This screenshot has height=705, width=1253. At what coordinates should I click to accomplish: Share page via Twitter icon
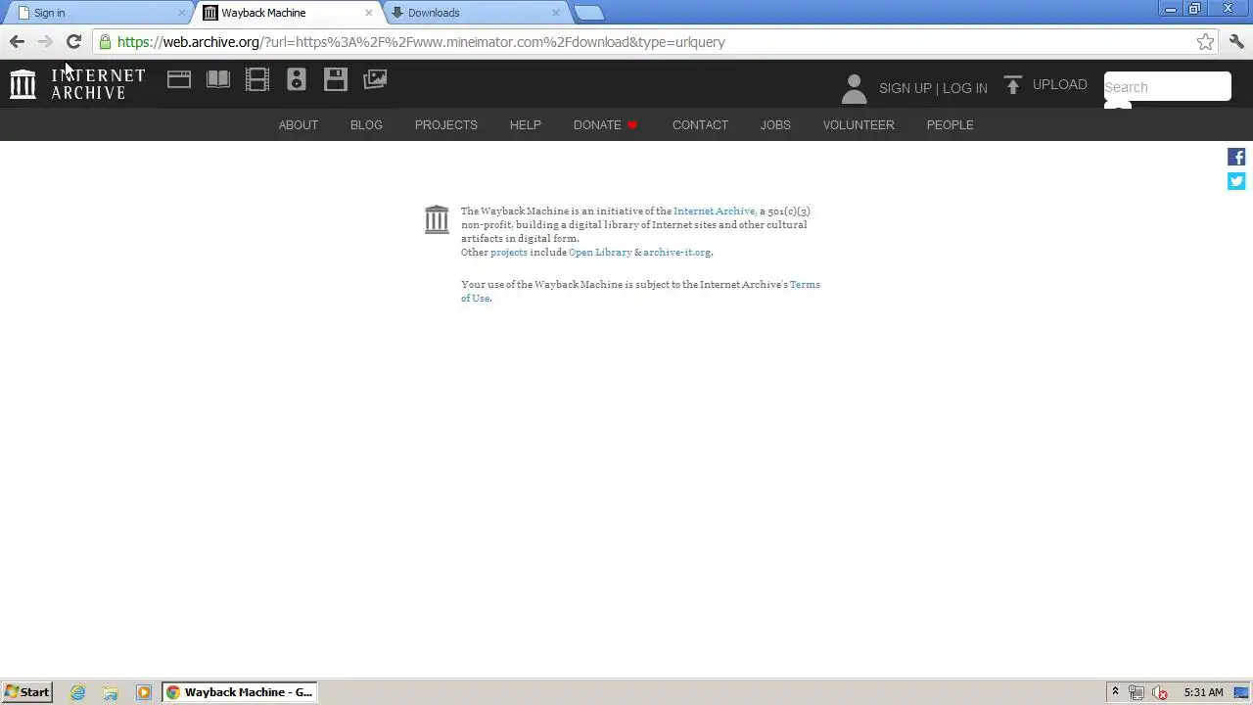click(1236, 181)
